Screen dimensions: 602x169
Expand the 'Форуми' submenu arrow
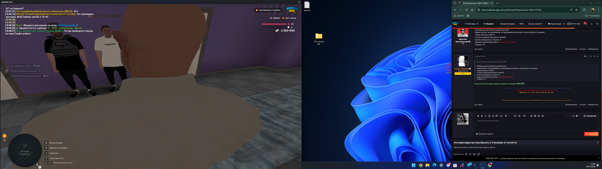[496, 23]
